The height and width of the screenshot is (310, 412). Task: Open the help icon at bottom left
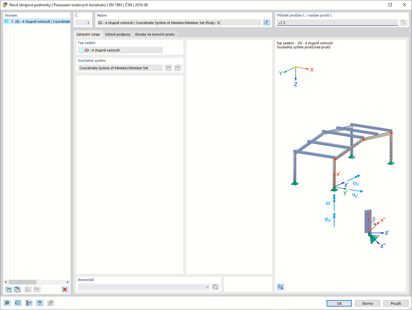pos(7,303)
